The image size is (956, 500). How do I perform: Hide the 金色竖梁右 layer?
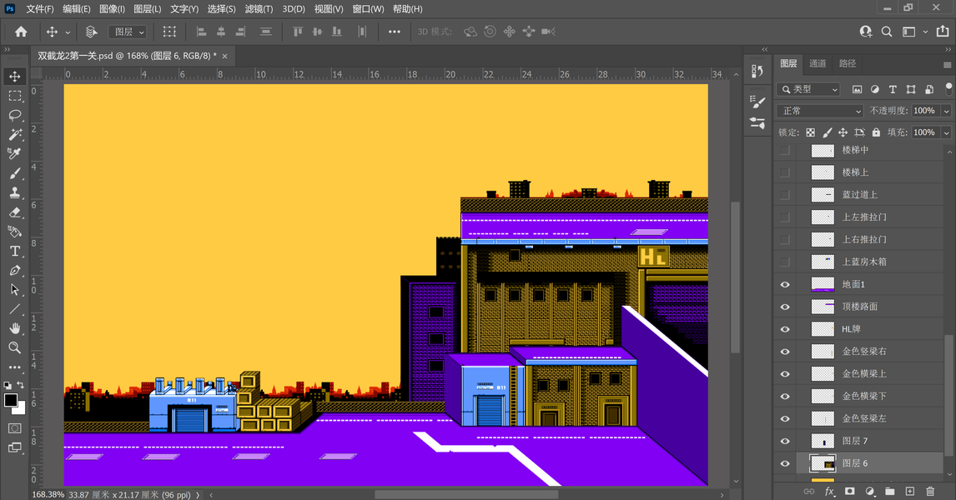click(x=785, y=352)
